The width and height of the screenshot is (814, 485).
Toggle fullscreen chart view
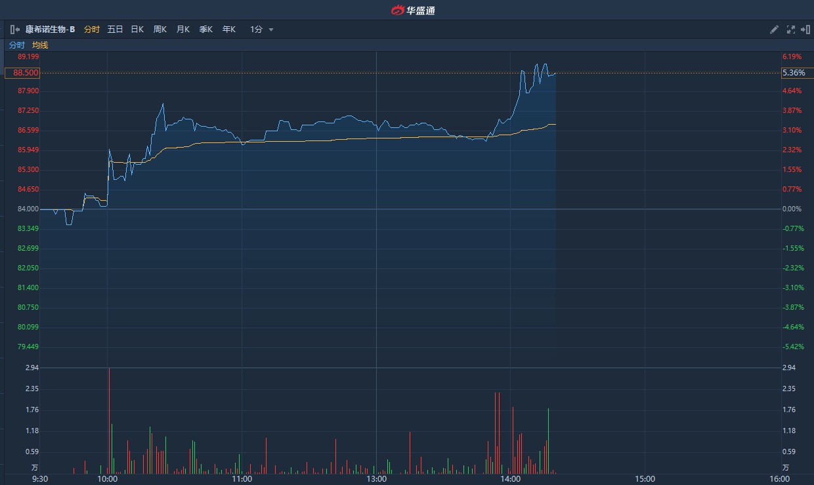[790, 30]
